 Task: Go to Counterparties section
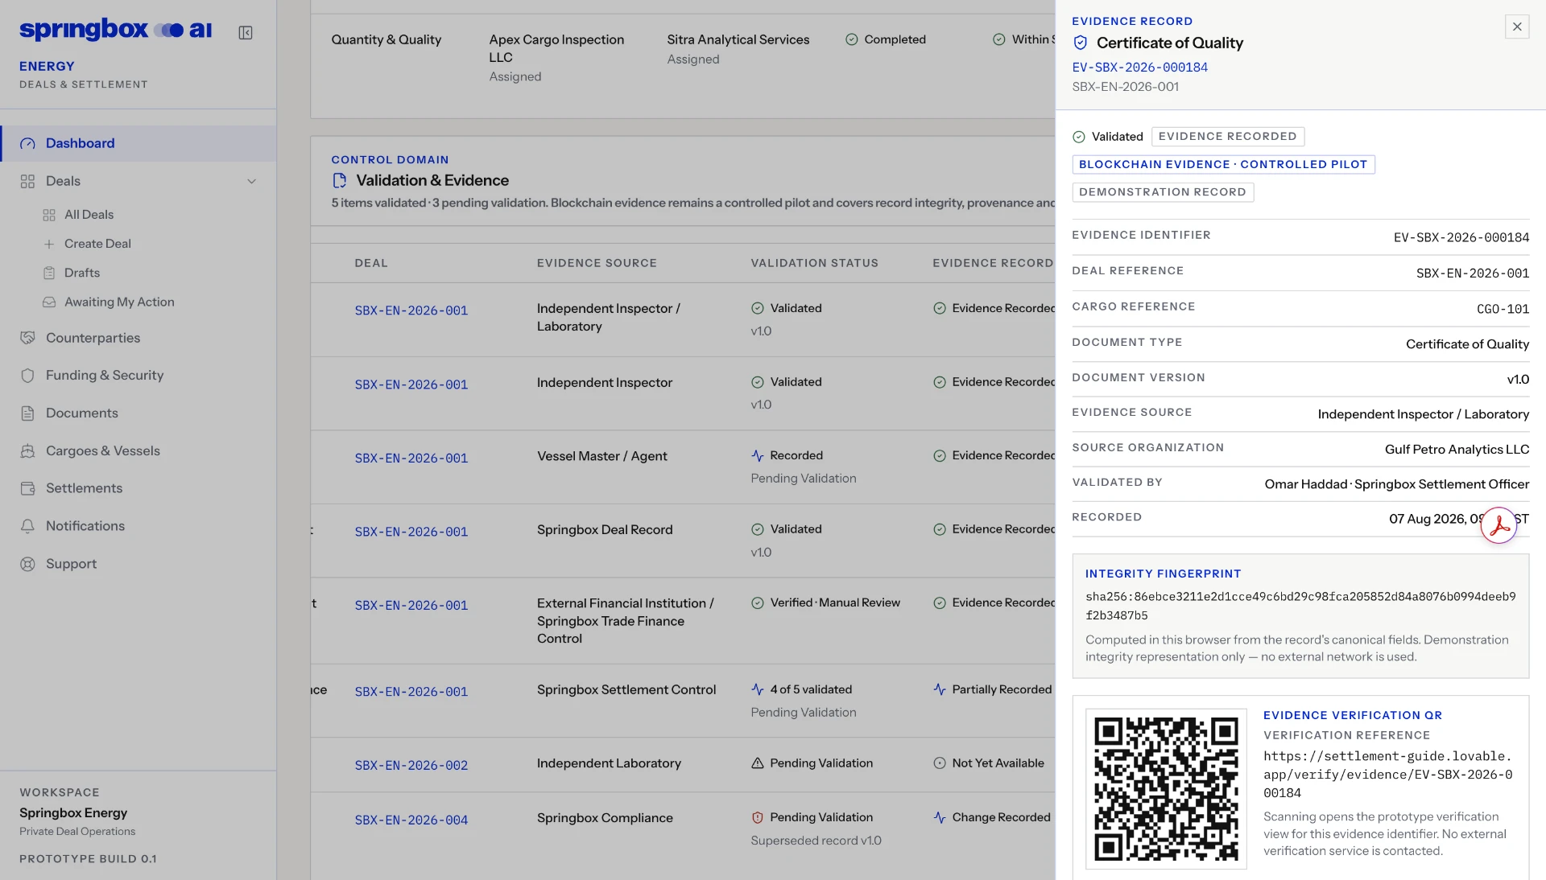93,338
